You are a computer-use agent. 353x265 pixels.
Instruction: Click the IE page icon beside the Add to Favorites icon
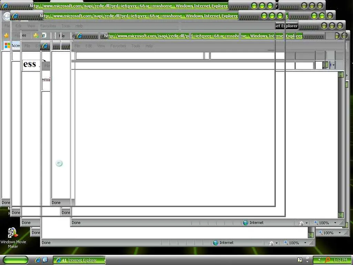(44, 36)
